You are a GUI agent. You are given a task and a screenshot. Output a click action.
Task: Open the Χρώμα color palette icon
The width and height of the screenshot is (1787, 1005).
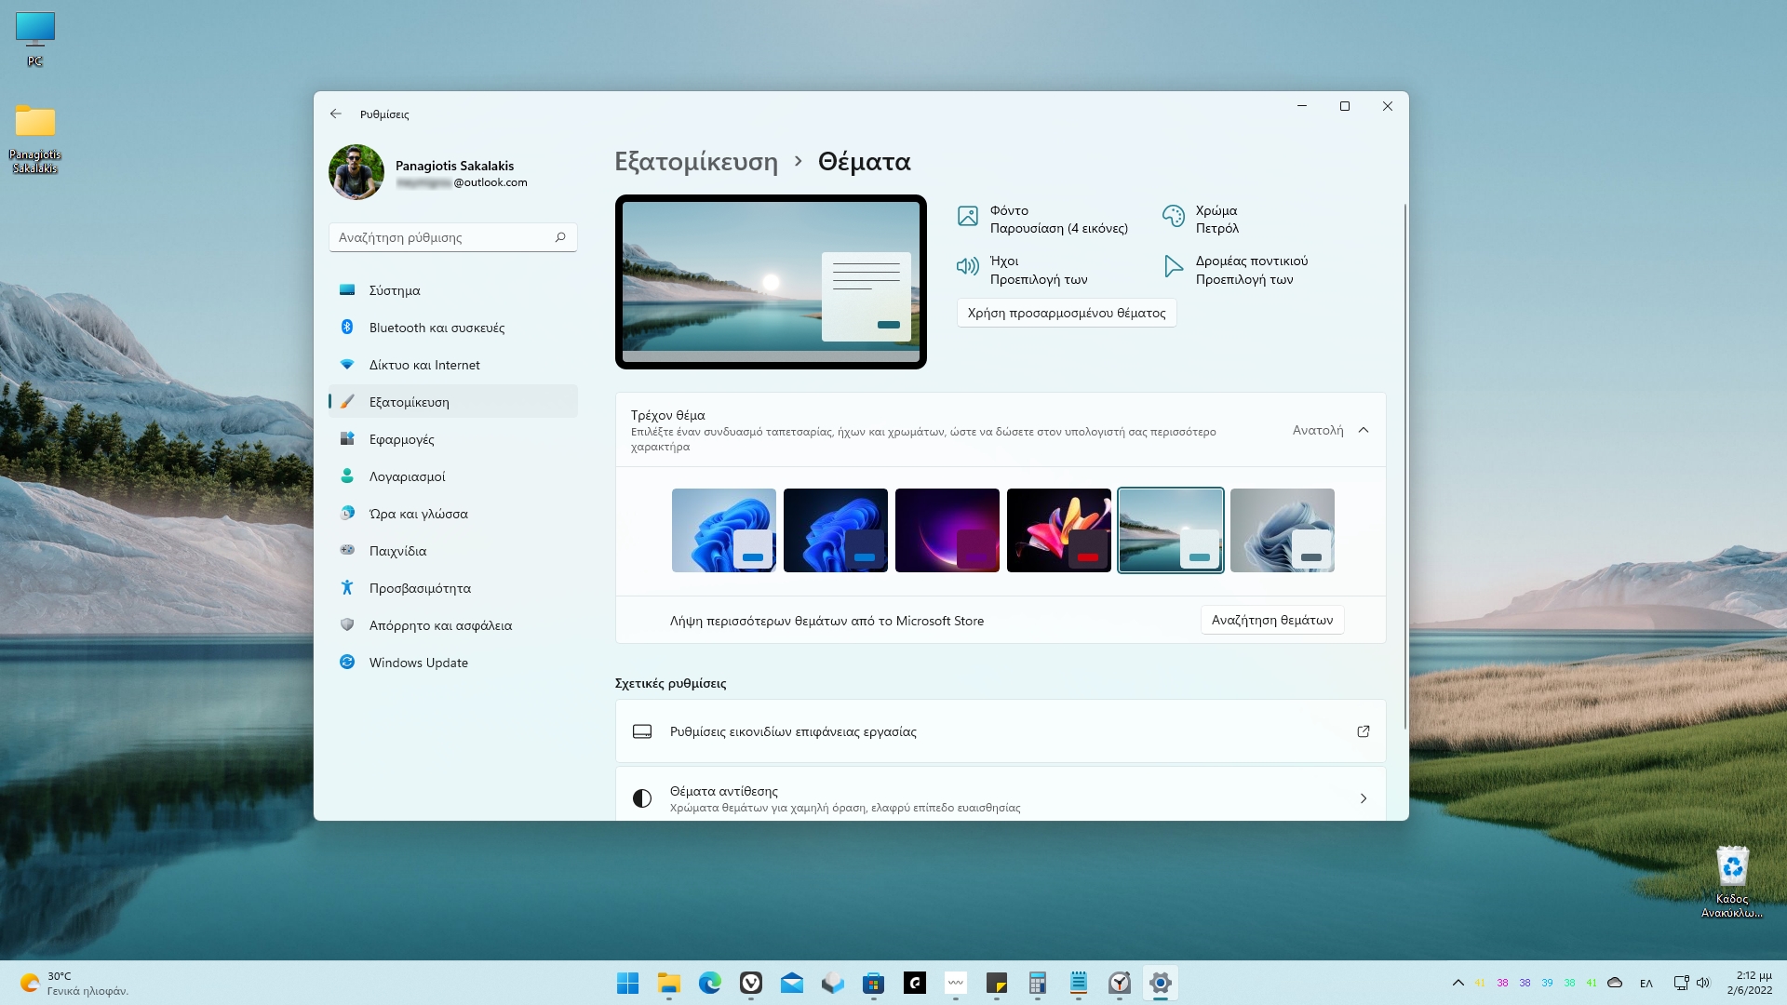[1173, 217]
